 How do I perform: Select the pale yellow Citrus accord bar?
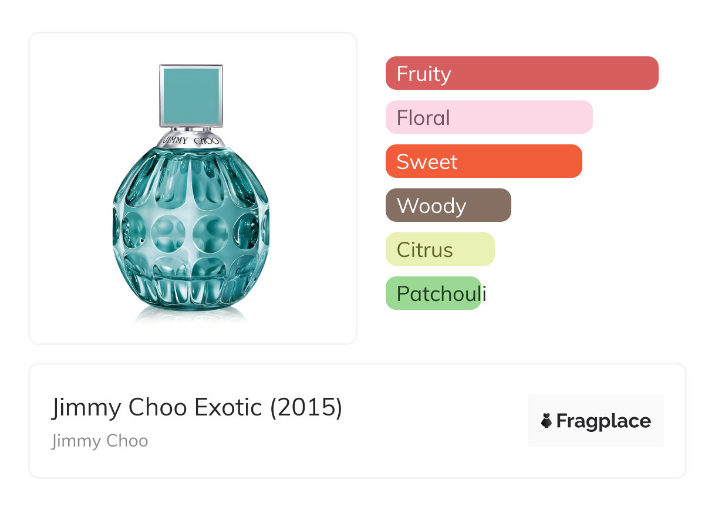(440, 249)
